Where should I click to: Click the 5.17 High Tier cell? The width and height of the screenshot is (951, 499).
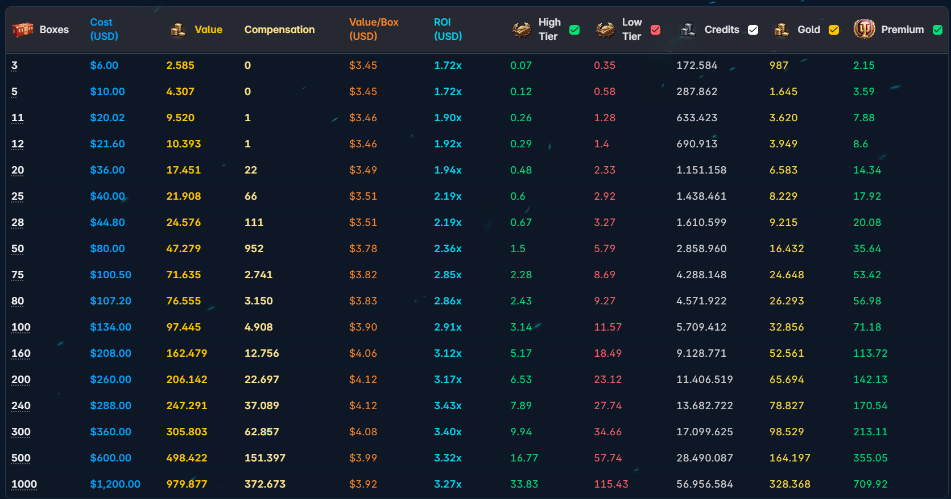(521, 353)
